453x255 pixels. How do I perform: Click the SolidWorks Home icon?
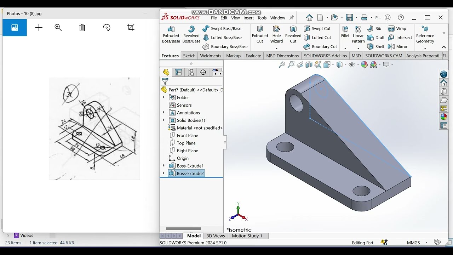[x=309, y=17]
